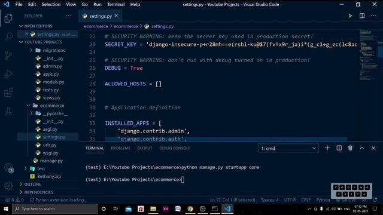Viewport: 383px width, 215px height.
Task: Open the Task View taskbar button
Action: (x=115, y=209)
